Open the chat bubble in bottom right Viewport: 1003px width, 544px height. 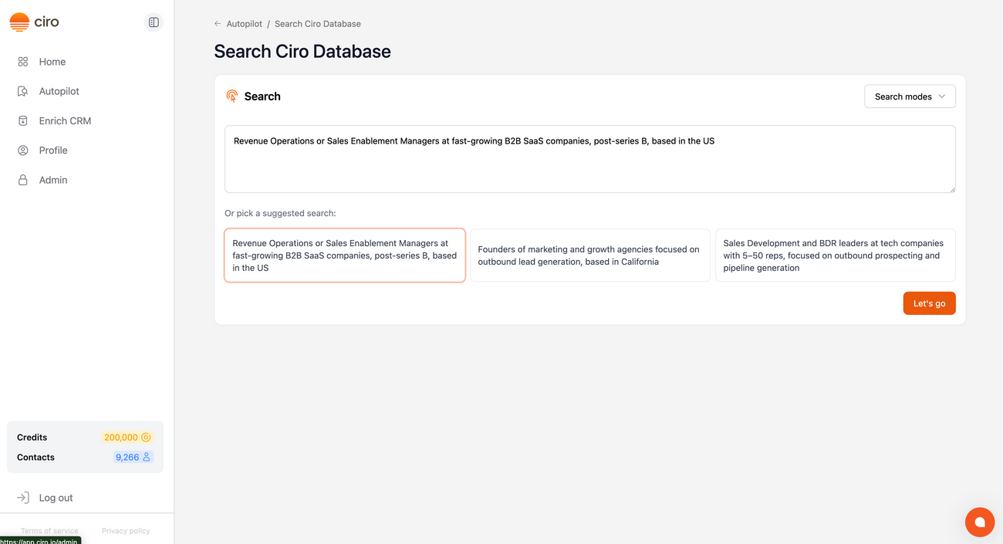tap(980, 522)
